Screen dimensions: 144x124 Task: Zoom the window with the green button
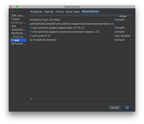(17, 6)
